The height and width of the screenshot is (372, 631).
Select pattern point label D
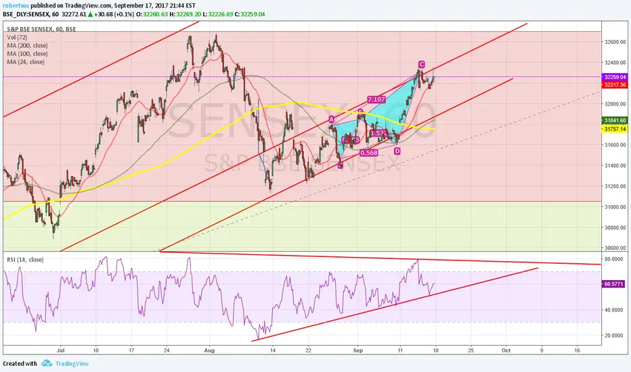397,151
